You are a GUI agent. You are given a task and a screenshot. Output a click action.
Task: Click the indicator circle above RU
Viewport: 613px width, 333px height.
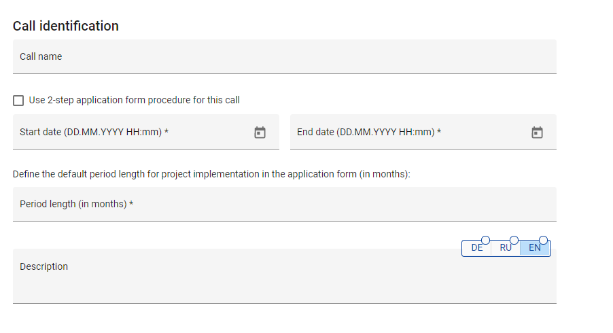tap(514, 240)
